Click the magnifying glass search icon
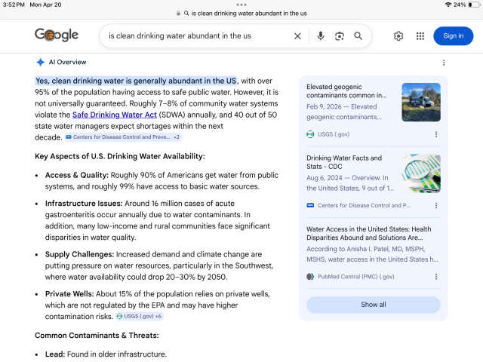Image resolution: width=483 pixels, height=362 pixels. click(x=358, y=36)
